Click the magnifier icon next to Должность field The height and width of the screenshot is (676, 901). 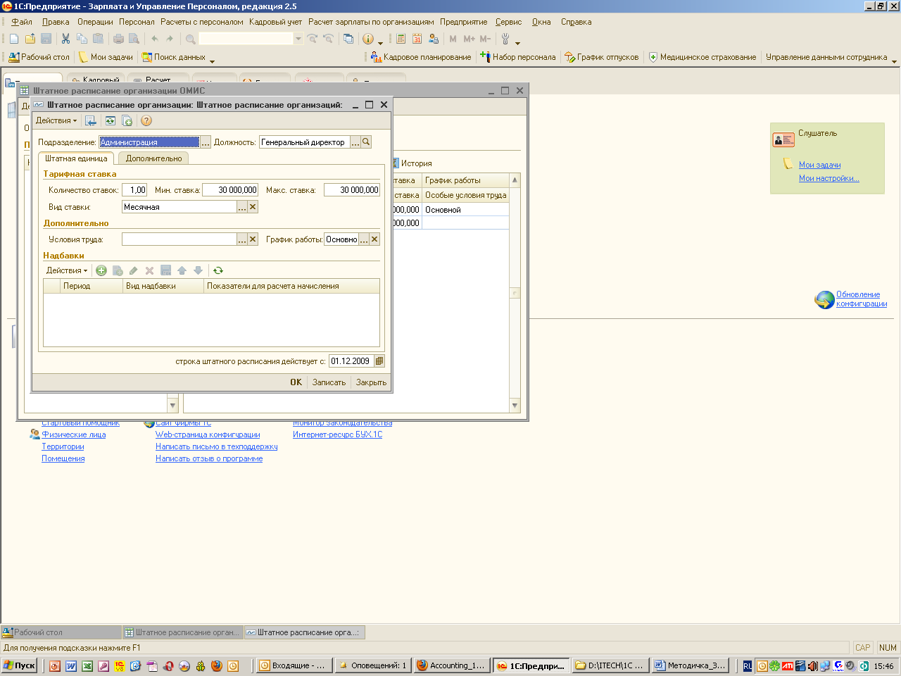(366, 142)
